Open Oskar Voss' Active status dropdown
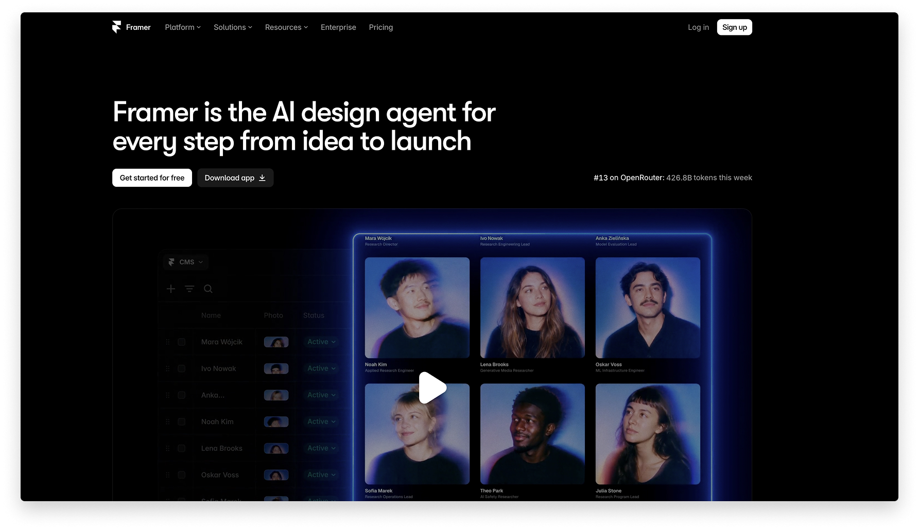 tap(321, 475)
